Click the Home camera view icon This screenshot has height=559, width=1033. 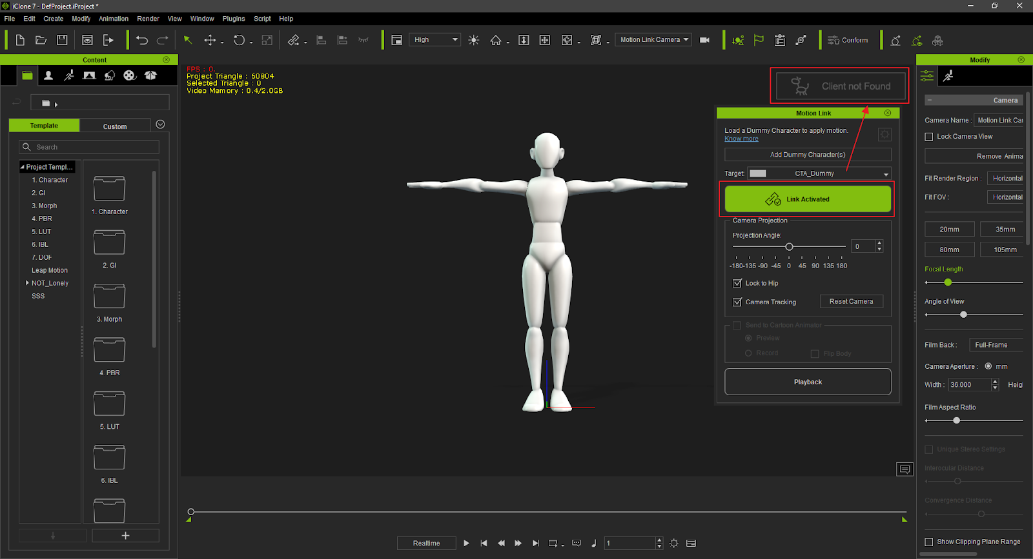[495, 40]
